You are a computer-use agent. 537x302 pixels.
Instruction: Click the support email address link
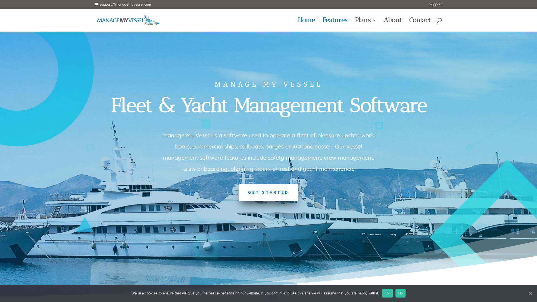click(x=123, y=4)
